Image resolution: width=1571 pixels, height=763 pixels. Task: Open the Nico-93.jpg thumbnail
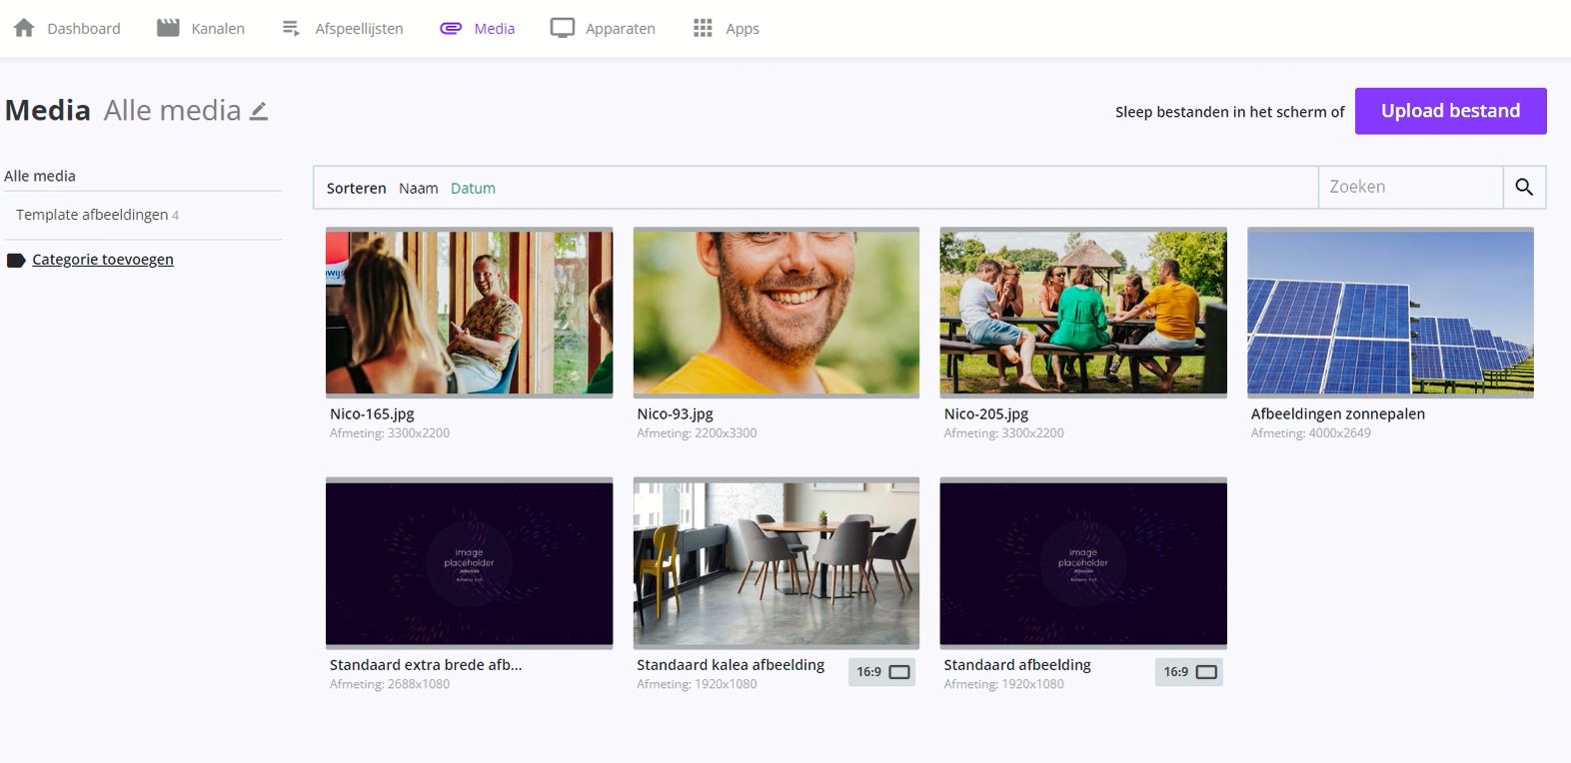coord(777,313)
